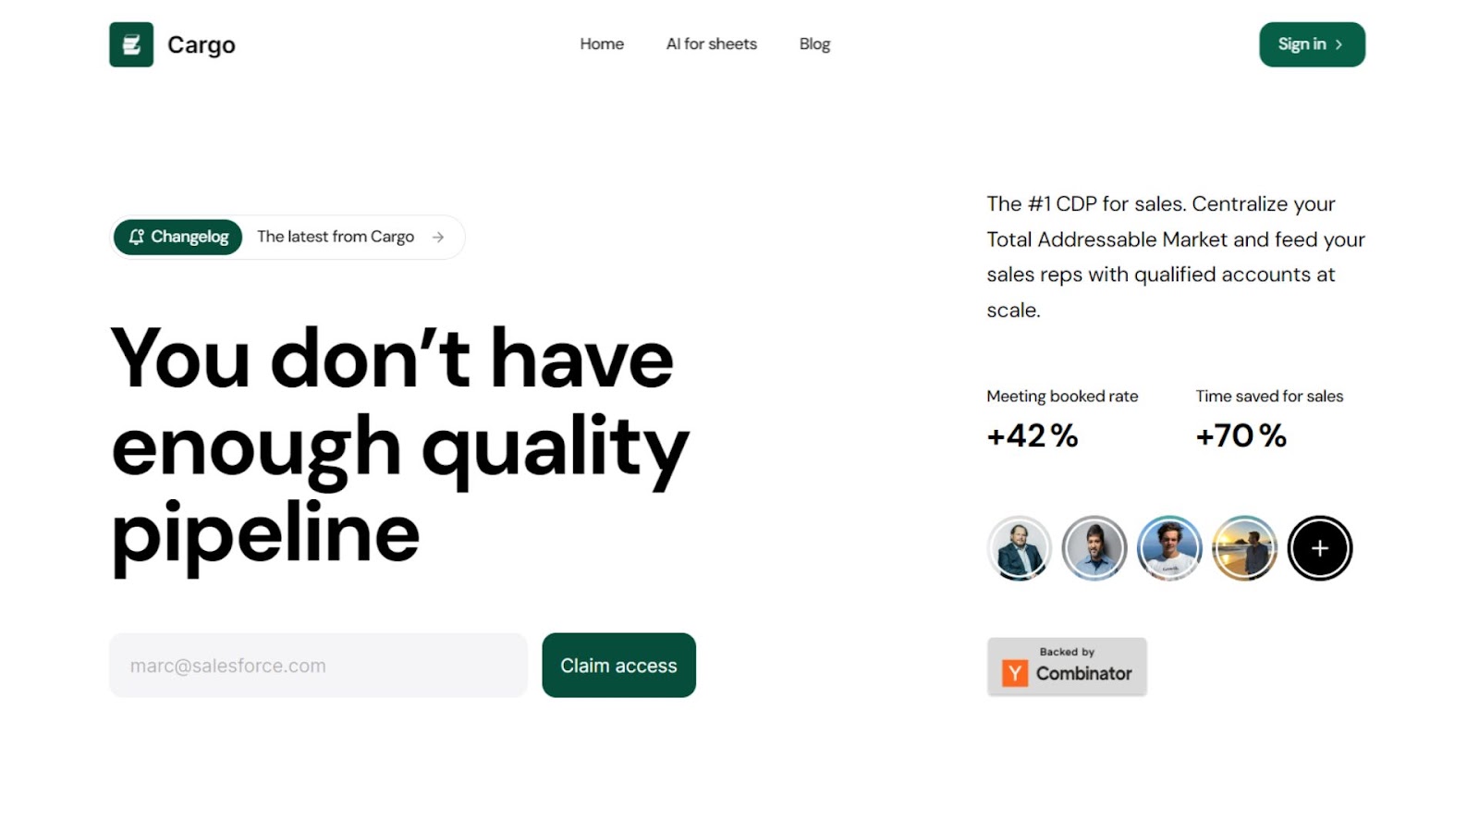The height and width of the screenshot is (832, 1479).
Task: Select the third avatar in white shirt
Action: coord(1169,548)
